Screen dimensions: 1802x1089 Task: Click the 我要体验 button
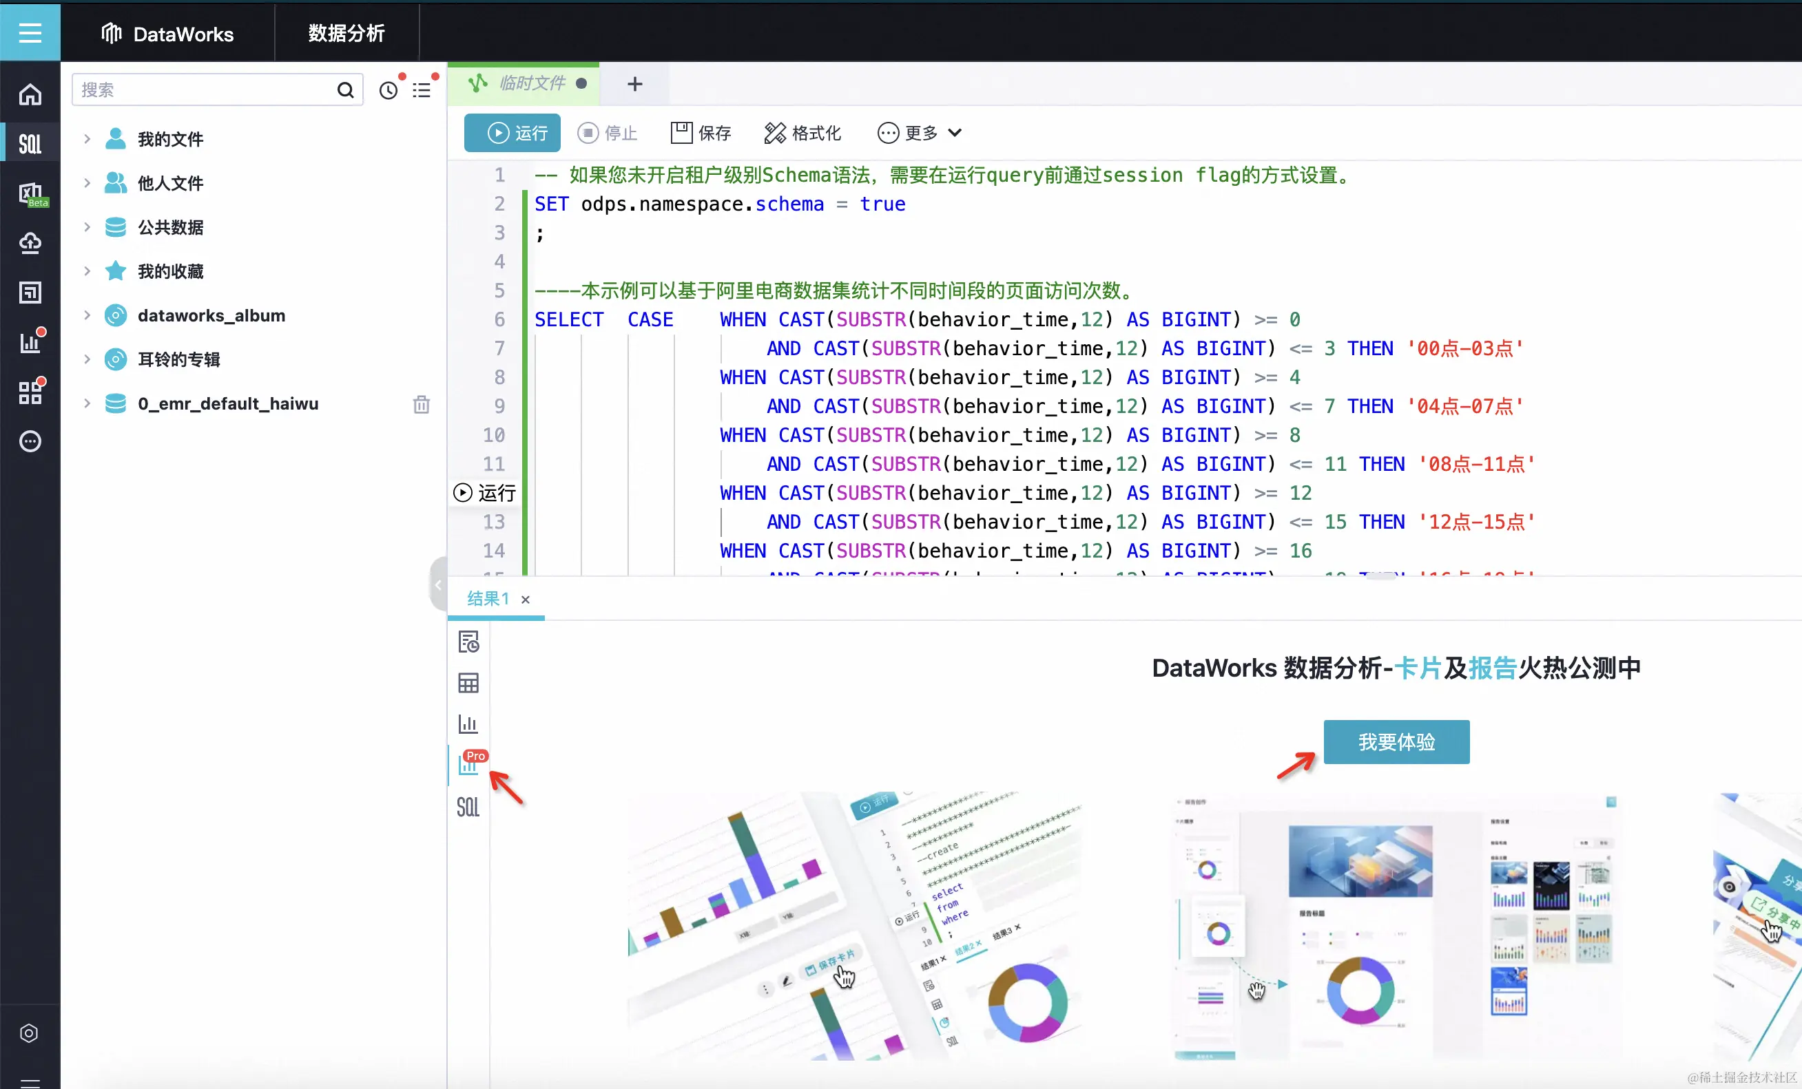coord(1396,742)
